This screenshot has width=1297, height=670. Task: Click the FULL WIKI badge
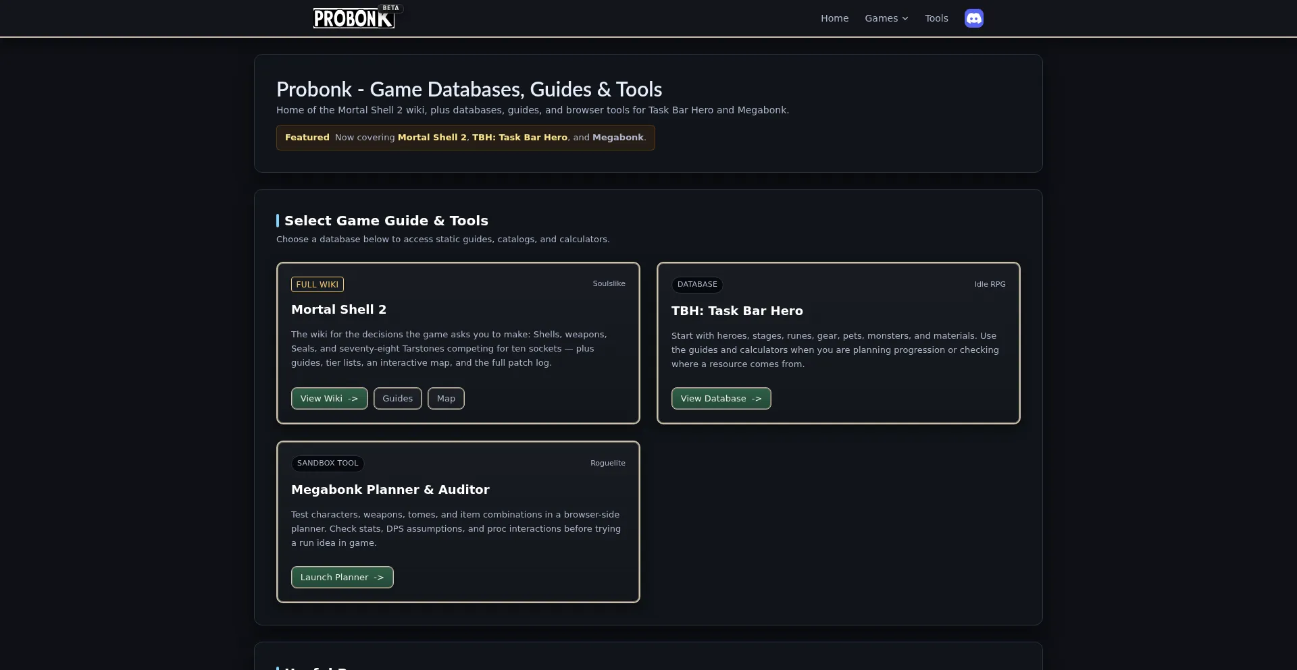(x=317, y=284)
